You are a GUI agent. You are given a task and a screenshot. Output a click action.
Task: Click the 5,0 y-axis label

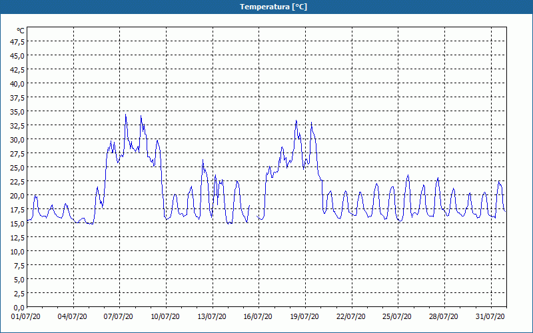(19, 280)
